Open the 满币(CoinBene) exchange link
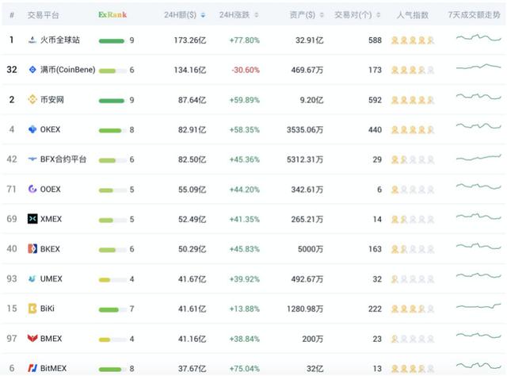 (x=67, y=70)
